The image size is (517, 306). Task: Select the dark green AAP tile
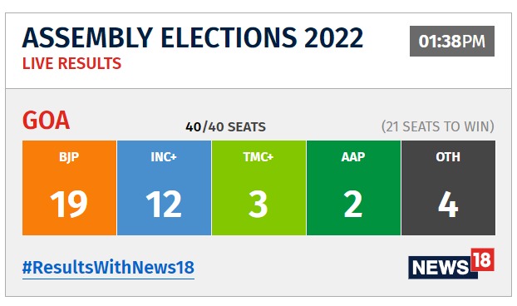353,188
